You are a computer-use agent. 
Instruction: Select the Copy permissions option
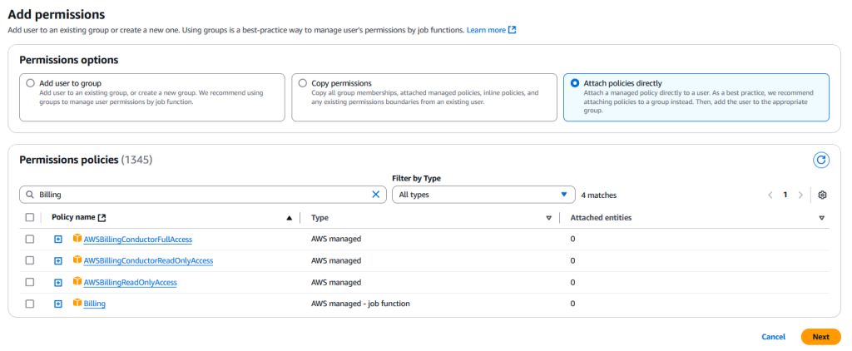pyautogui.click(x=303, y=84)
